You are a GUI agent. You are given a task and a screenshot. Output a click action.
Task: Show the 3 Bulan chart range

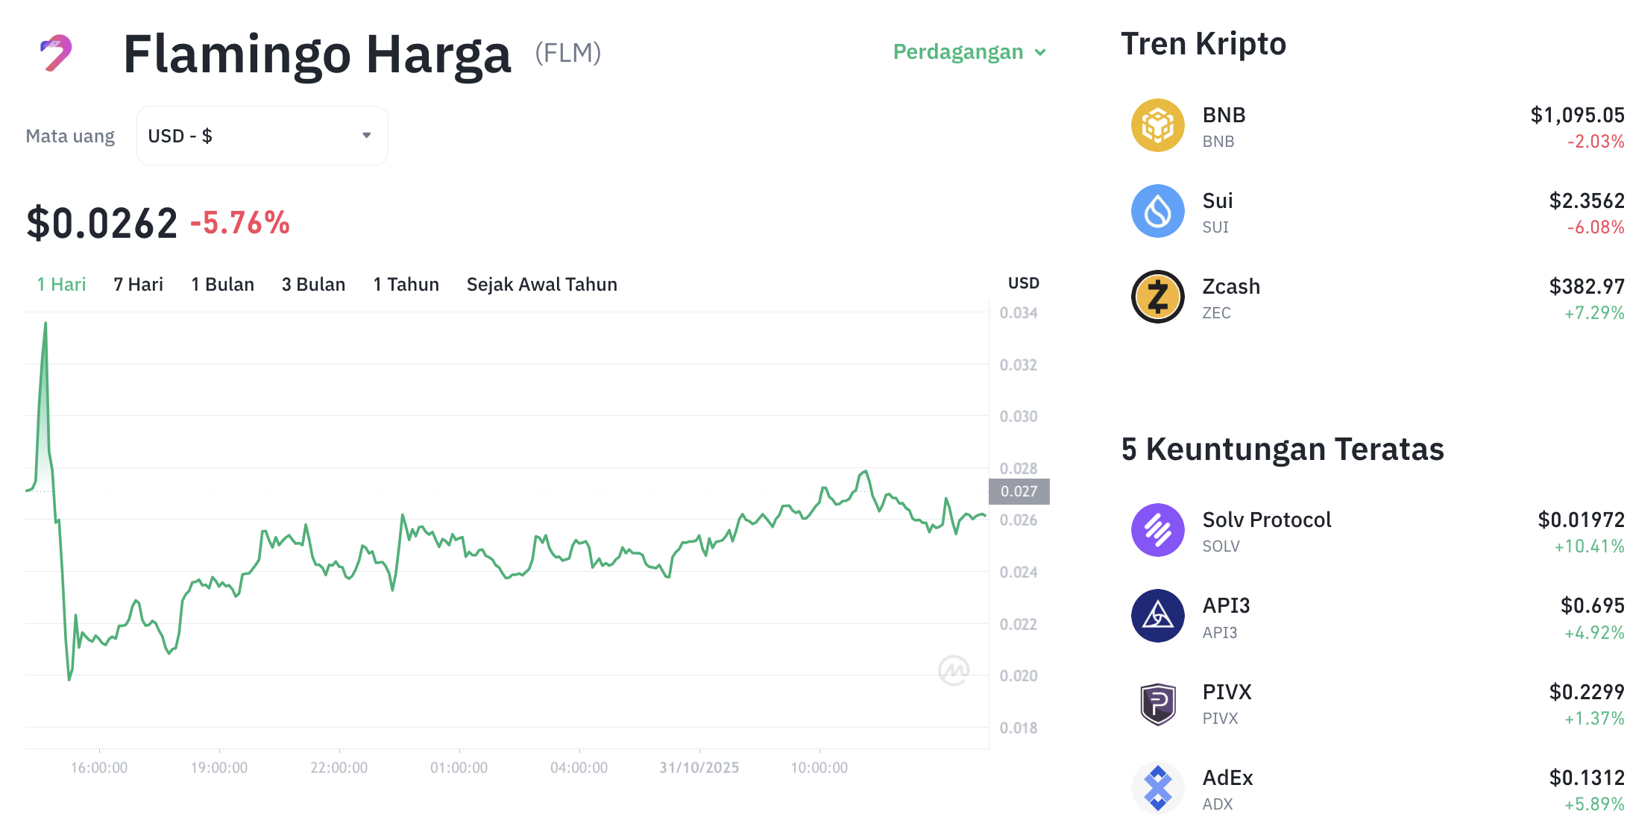(x=313, y=284)
